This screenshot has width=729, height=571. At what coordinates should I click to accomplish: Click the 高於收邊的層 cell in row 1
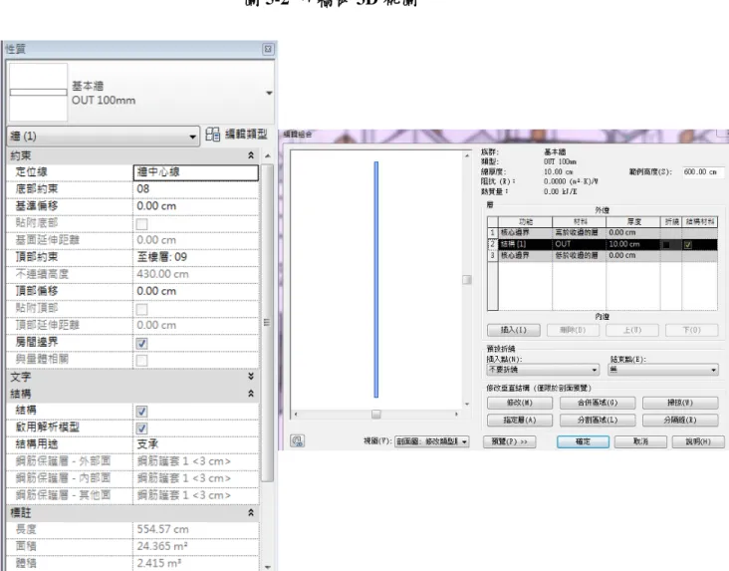(580, 232)
